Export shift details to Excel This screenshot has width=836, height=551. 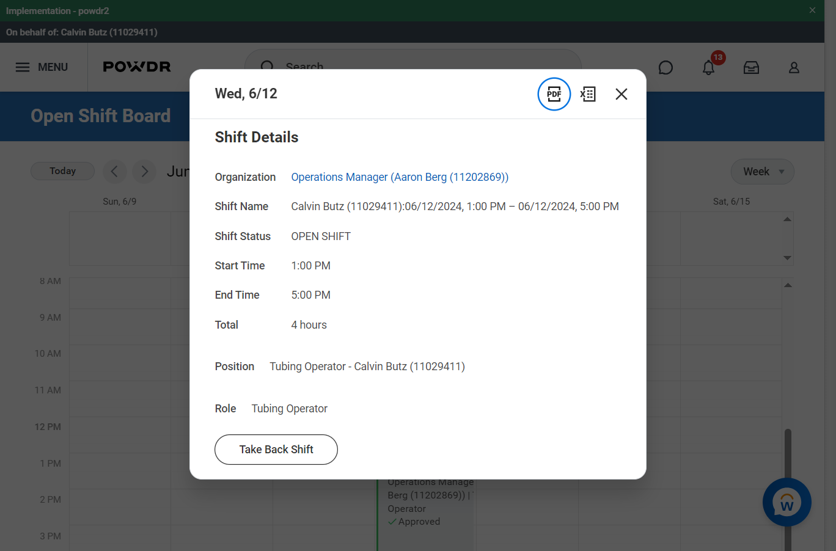coord(588,94)
